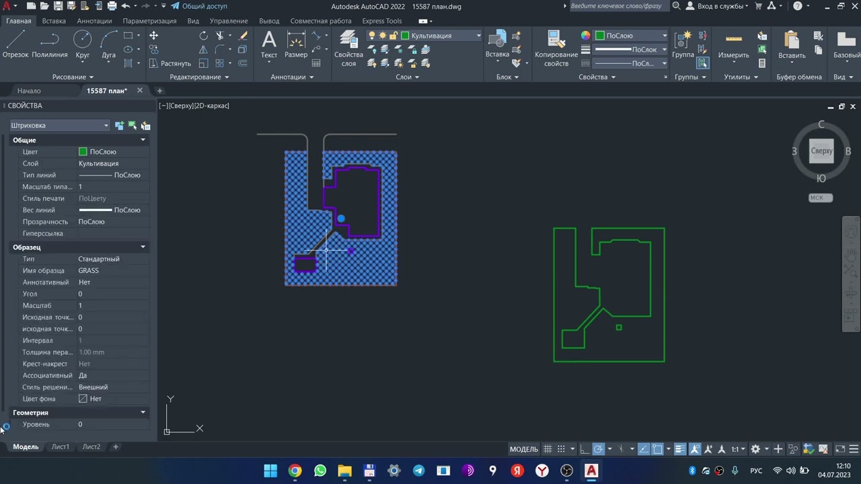
Task: Expand the Рисование panel
Action: point(73,77)
